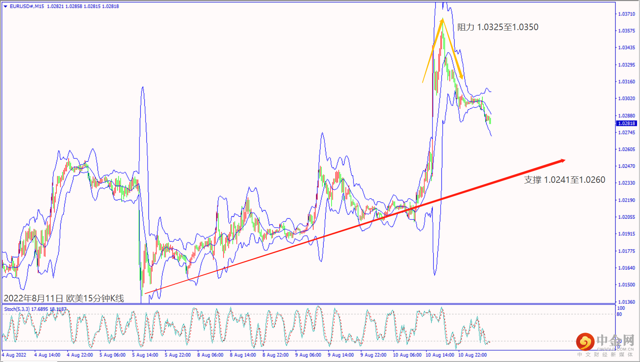Click the 10 Aug 06:00 time label
The width and height of the screenshot is (640, 362).
[407, 355]
